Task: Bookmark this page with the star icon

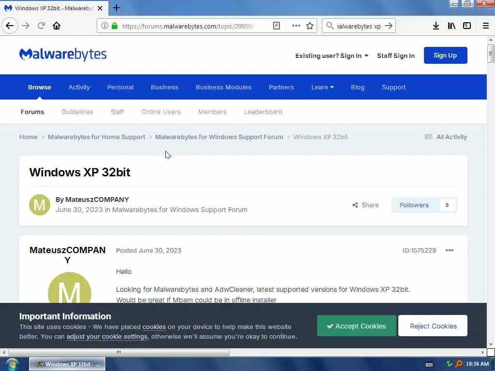Action: (310, 26)
